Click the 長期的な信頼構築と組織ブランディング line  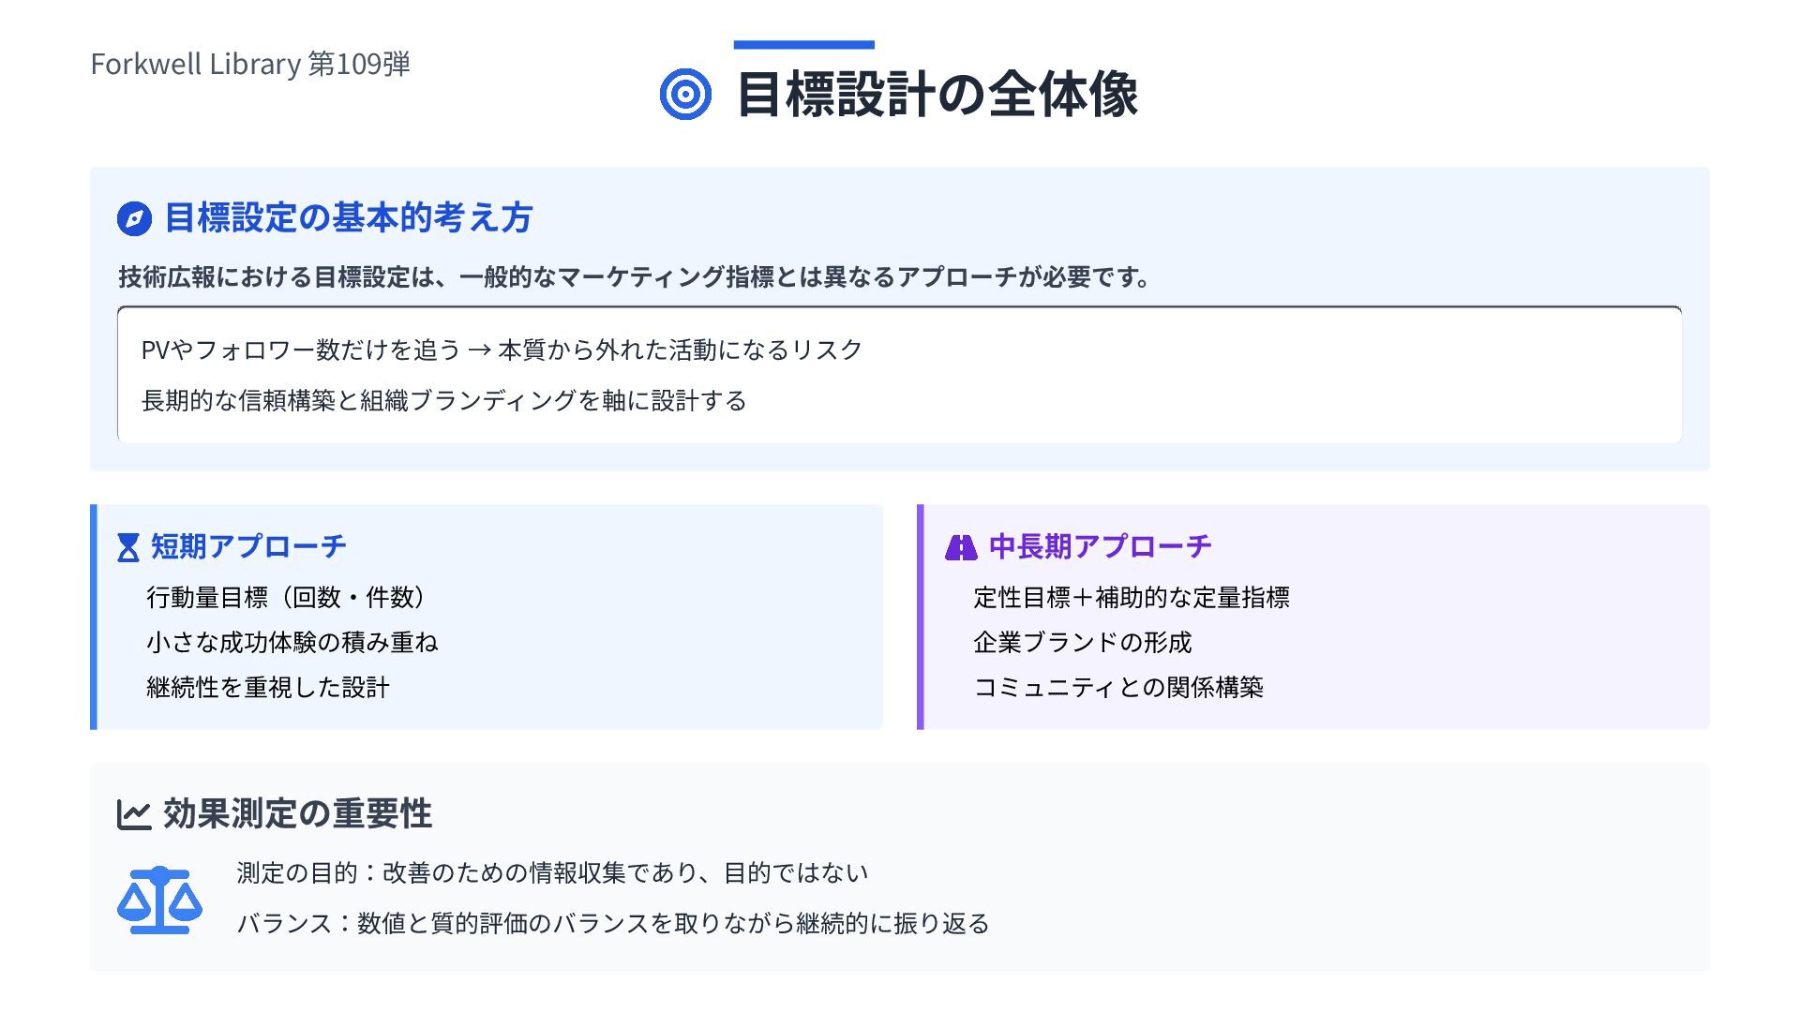coord(443,400)
